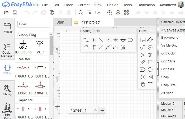
Task: Select the Pie drawing tool
Action: click(x=143, y=77)
